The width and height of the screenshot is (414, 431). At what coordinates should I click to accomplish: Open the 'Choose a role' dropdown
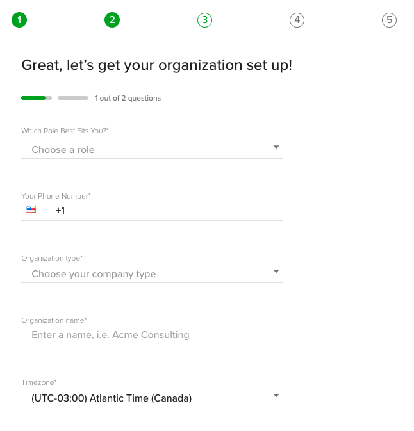tap(147, 150)
